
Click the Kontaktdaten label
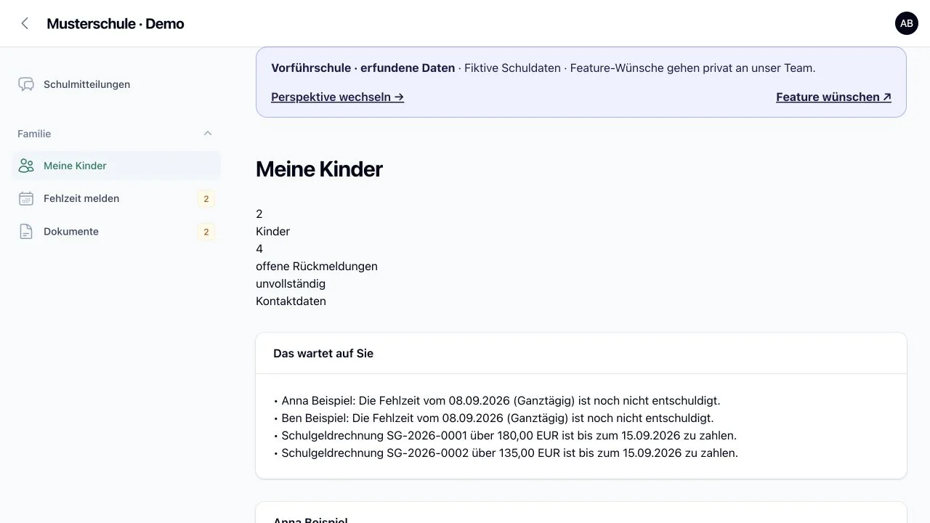[291, 301]
